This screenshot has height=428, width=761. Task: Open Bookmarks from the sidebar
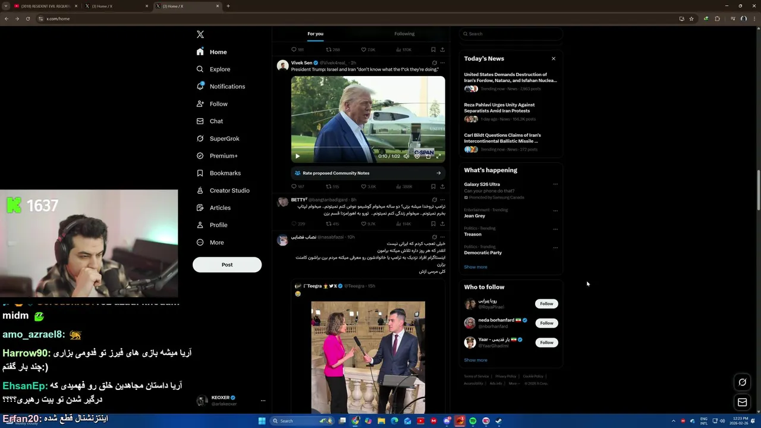tap(219, 173)
